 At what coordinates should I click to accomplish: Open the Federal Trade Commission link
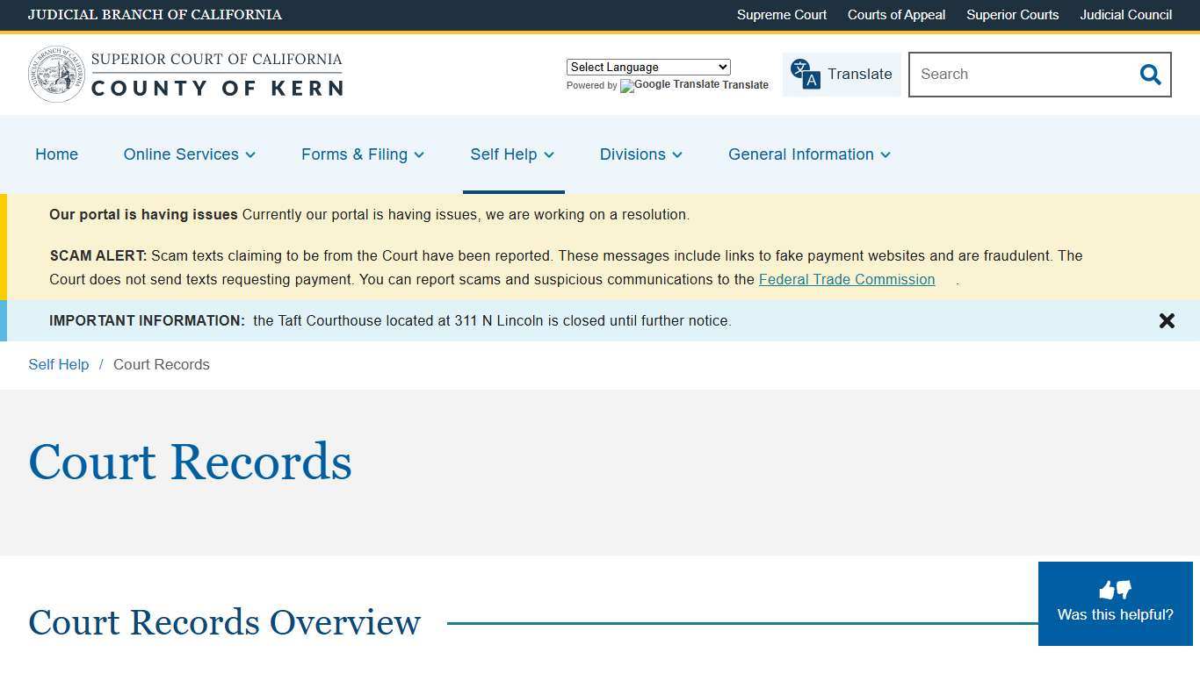pyautogui.click(x=846, y=279)
